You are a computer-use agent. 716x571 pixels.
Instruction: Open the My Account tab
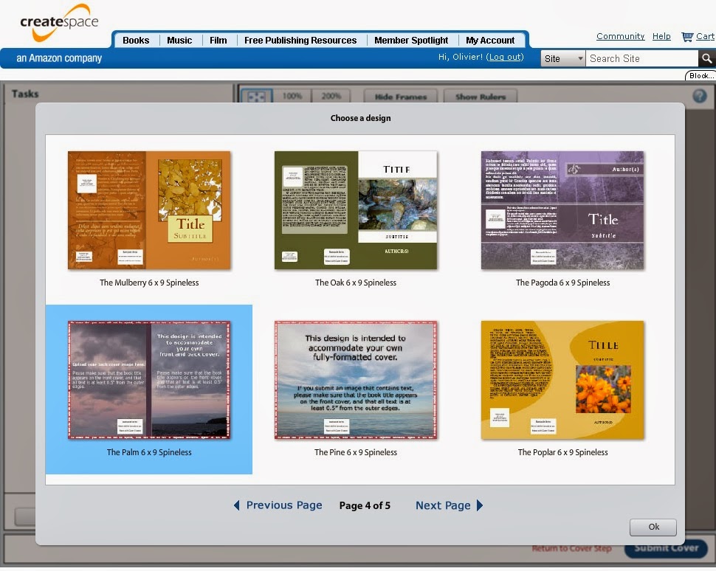pyautogui.click(x=490, y=40)
